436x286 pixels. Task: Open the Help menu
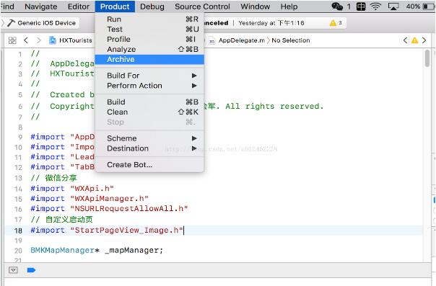[289, 6]
